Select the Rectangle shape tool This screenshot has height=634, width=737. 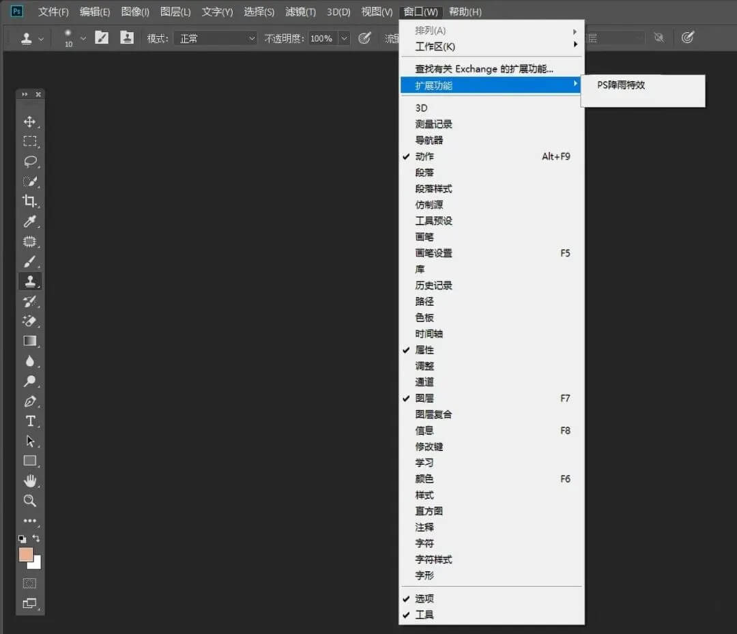point(29,461)
